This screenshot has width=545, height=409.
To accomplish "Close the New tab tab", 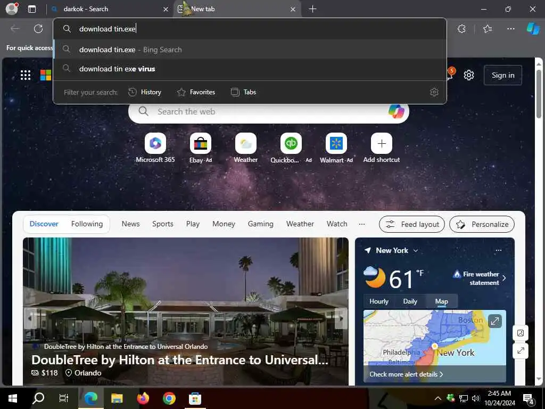I will pos(293,10).
